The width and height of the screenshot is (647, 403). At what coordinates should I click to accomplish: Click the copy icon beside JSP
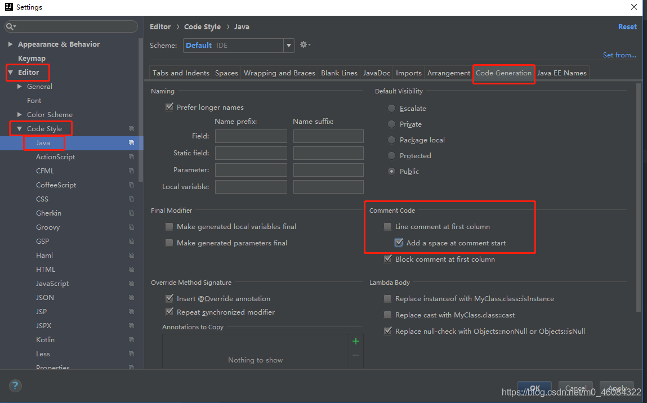[x=131, y=311]
